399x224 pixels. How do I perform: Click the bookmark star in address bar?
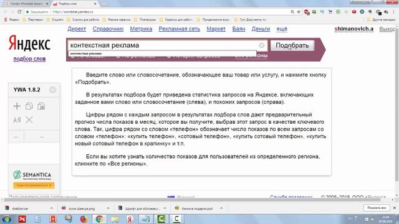pyautogui.click(x=299, y=12)
